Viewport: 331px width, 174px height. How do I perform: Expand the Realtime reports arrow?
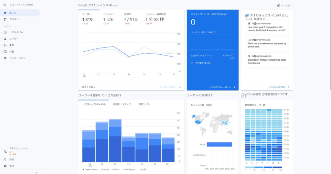point(2,32)
